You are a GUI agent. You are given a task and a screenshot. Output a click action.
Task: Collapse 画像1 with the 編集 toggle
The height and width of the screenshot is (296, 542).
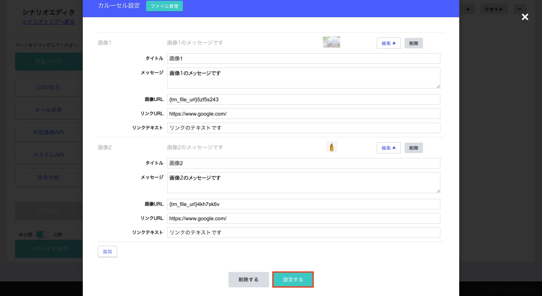388,43
